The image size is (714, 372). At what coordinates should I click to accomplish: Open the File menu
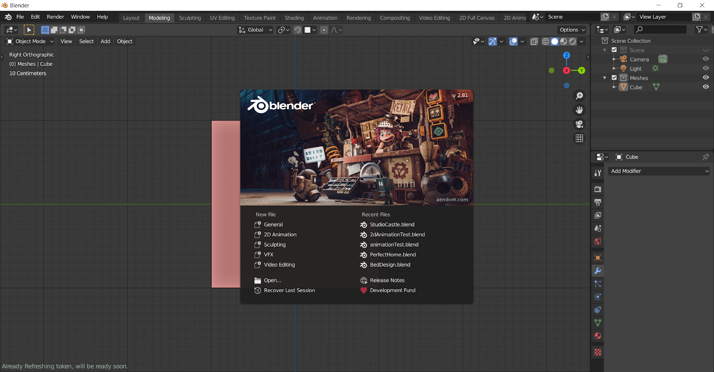pos(20,17)
